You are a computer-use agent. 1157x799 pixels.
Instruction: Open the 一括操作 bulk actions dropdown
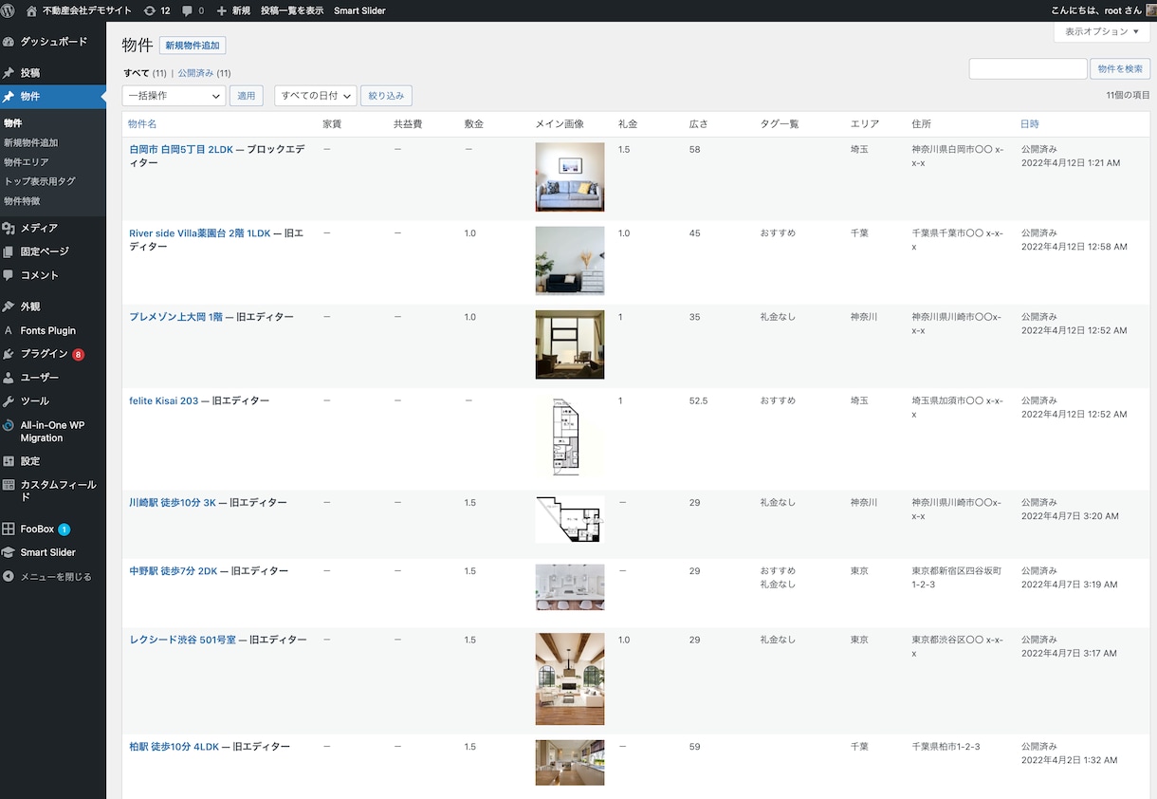coord(174,96)
